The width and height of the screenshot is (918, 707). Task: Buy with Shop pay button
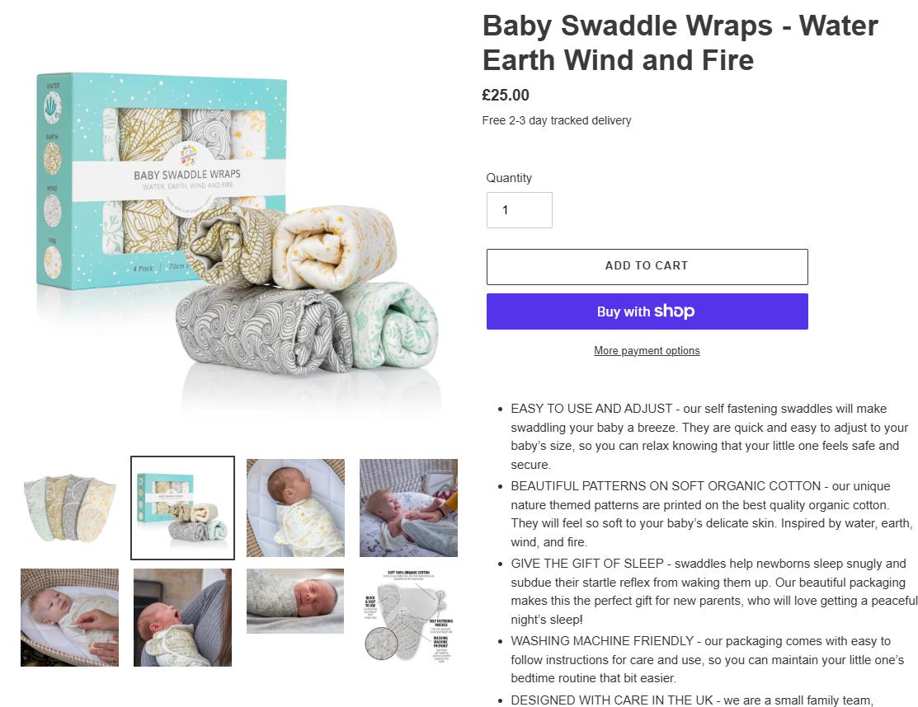pyautogui.click(x=647, y=311)
